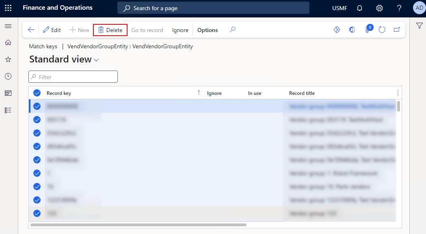Delete the selected match key records
The width and height of the screenshot is (426, 234).
point(110,30)
